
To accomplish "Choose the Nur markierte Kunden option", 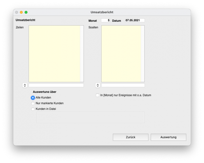I will [x=33, y=103].
